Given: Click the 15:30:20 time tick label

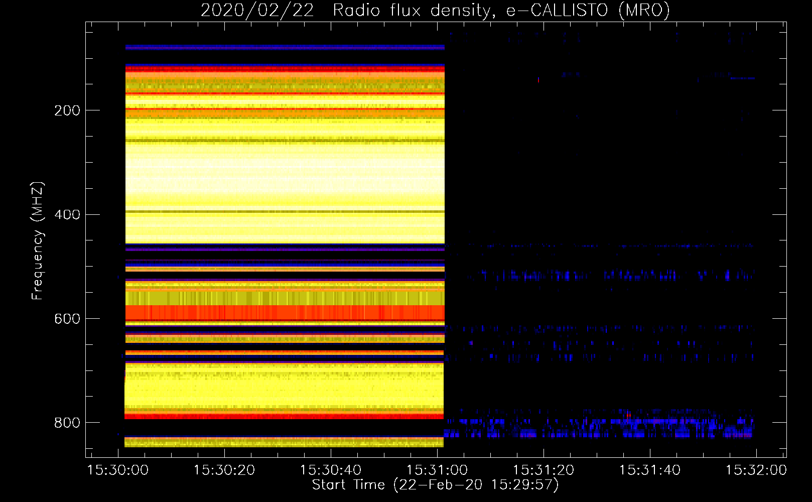Looking at the screenshot, I should [224, 470].
